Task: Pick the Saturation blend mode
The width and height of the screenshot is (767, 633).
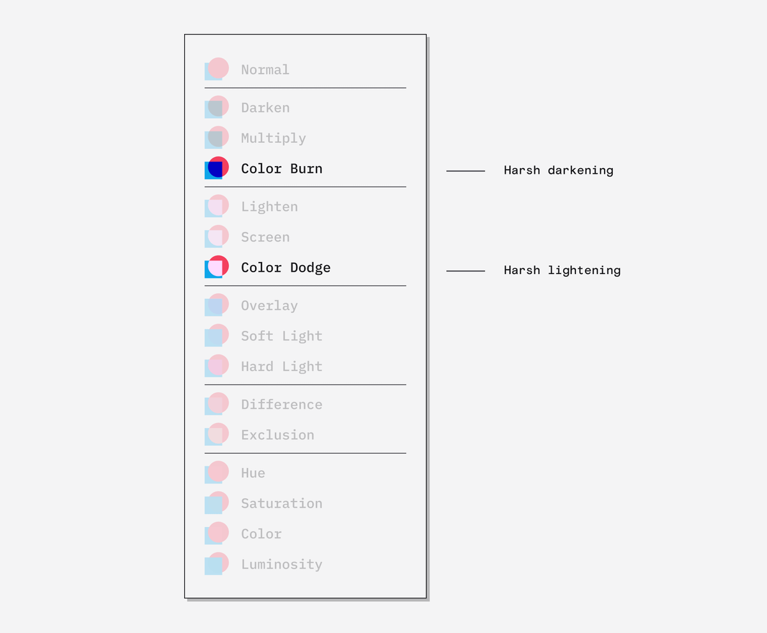Action: 281,503
